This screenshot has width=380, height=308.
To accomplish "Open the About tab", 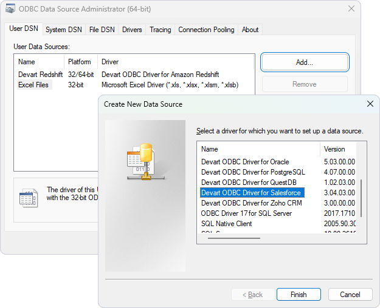I will click(x=250, y=30).
